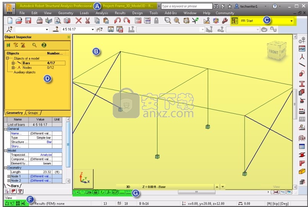Screen dimensions: 308x207
Task: Open the Tools wrench icon
Action: (x=225, y=20)
